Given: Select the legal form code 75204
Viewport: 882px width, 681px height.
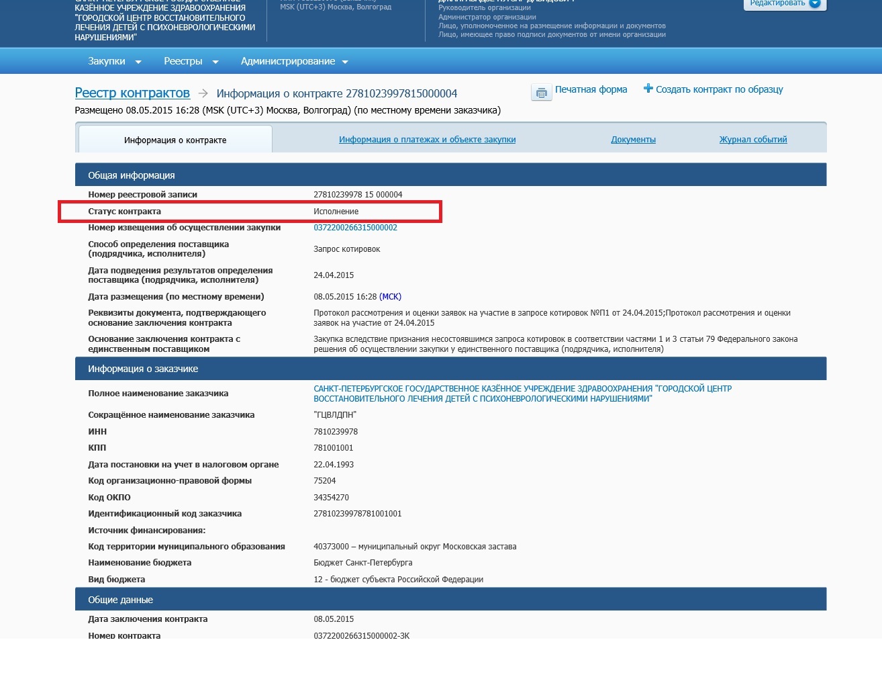Looking at the screenshot, I should (x=324, y=481).
